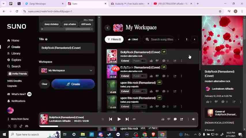Click the blue Create button
This screenshot has width=246, height=138.
tap(73, 84)
